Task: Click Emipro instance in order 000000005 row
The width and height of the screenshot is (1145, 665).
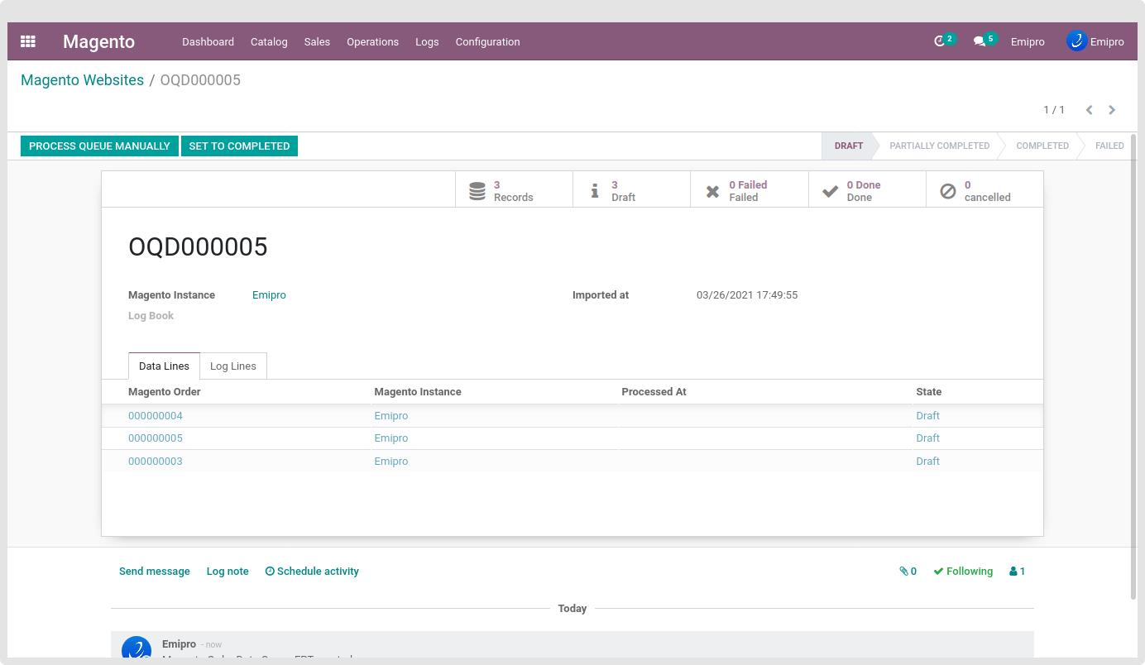Action: [x=391, y=438]
